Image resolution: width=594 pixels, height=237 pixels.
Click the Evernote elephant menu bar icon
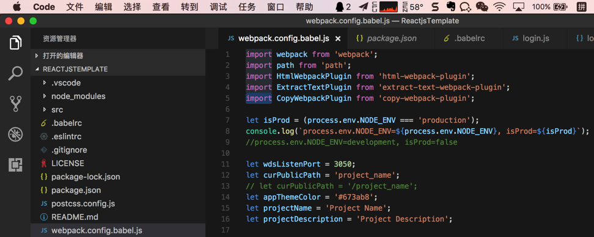[450, 7]
